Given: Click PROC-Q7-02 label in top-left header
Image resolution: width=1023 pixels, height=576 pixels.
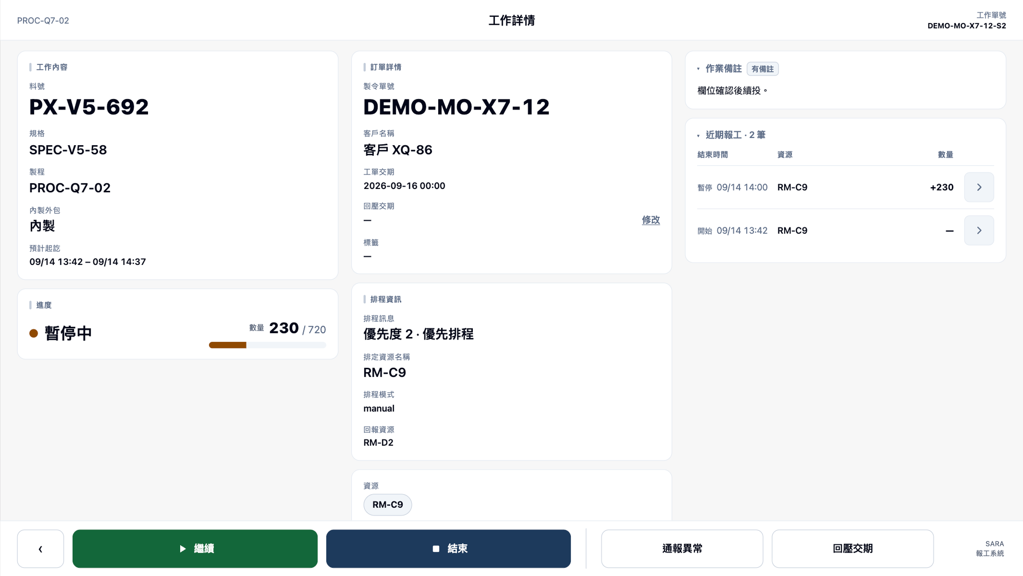Looking at the screenshot, I should coord(43,21).
